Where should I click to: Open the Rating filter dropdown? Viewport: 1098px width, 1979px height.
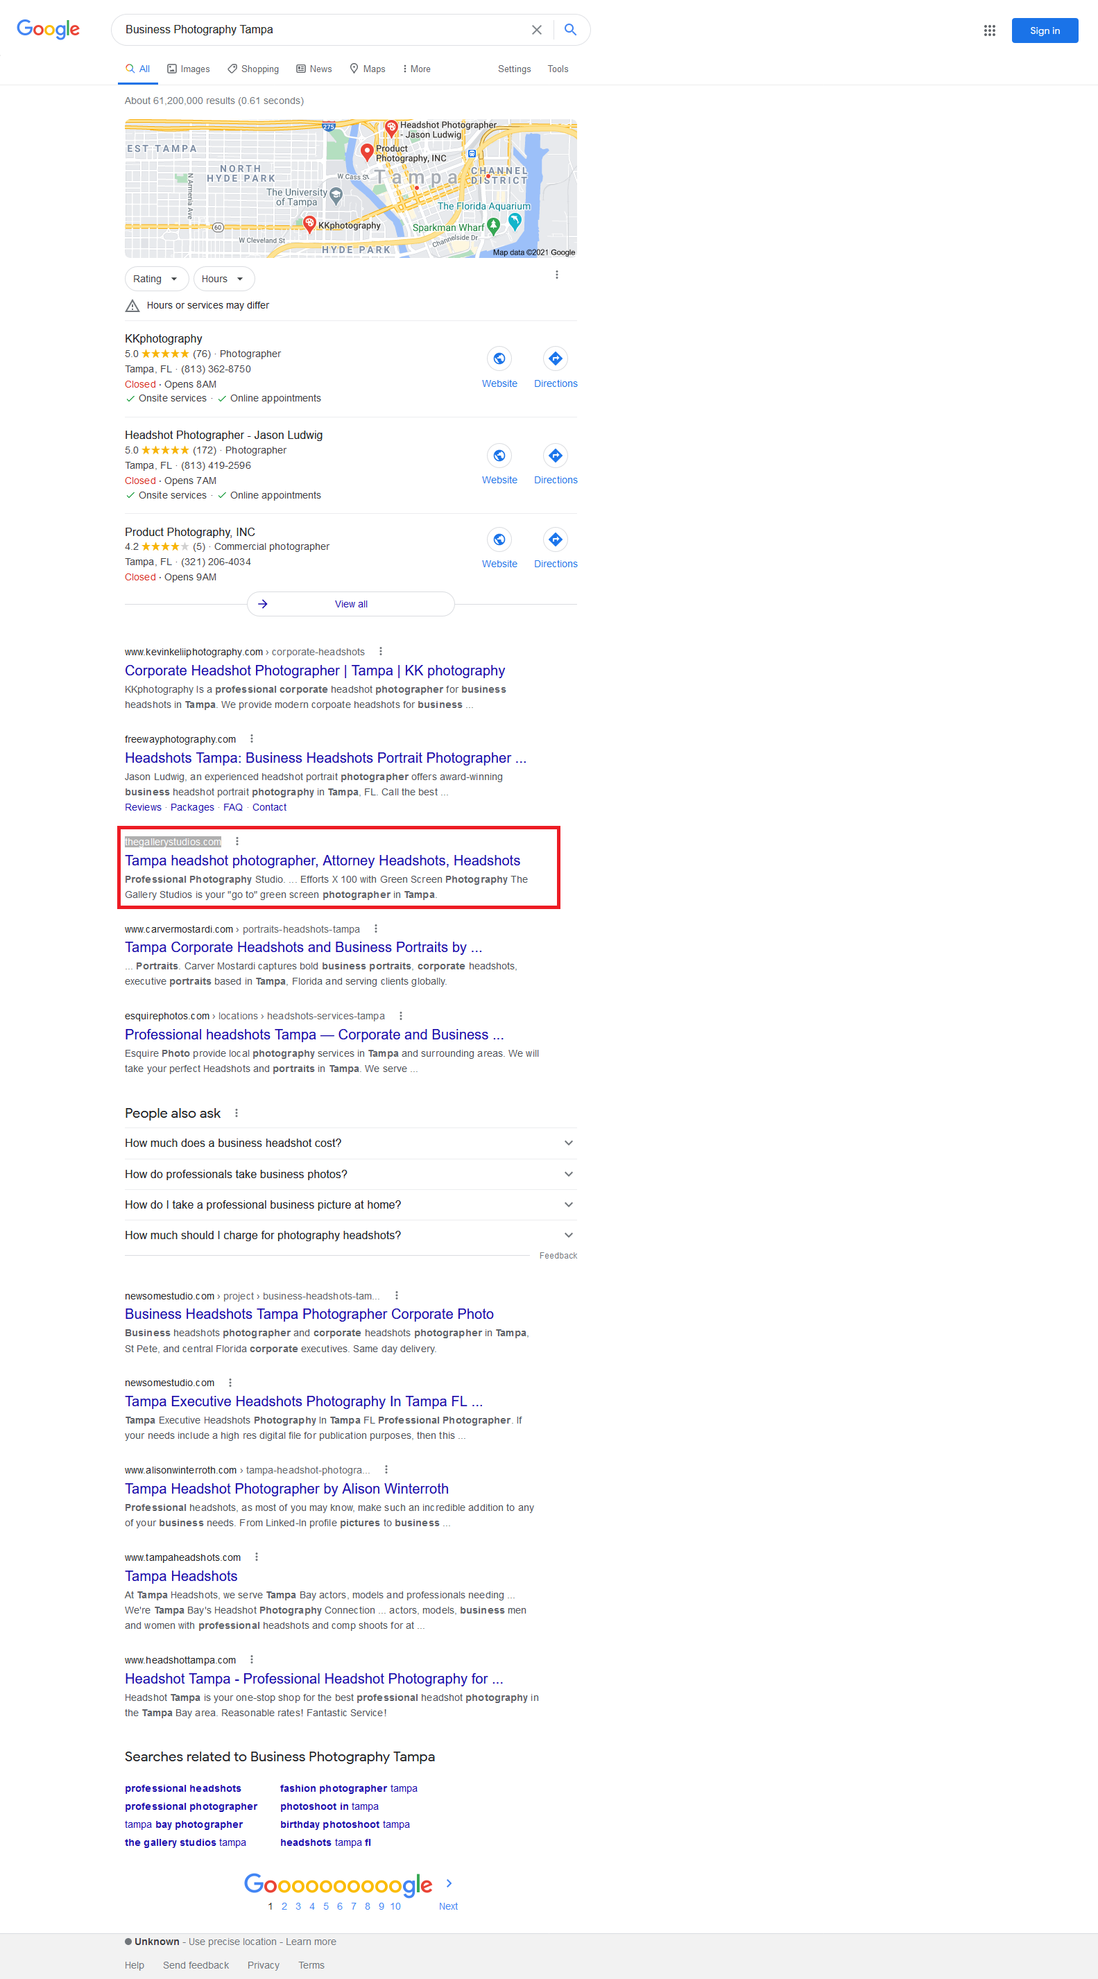[x=156, y=279]
